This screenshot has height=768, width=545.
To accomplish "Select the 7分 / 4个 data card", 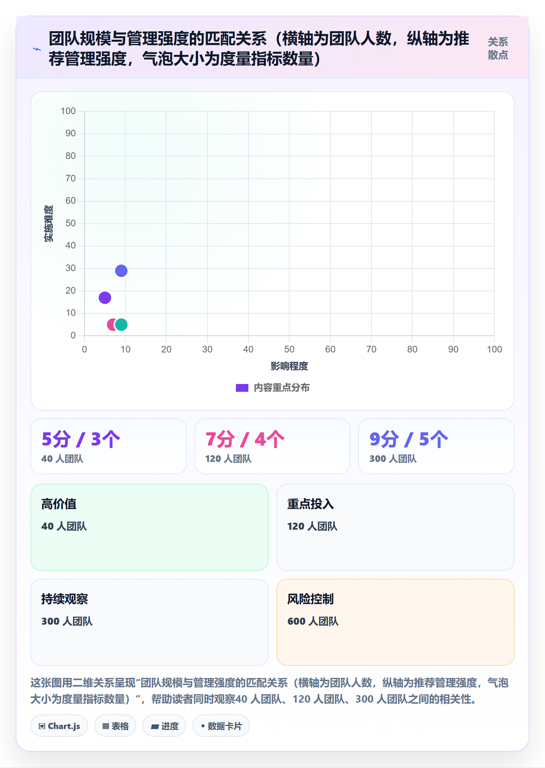I will tap(272, 446).
